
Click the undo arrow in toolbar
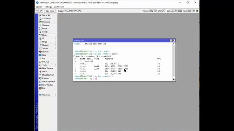(37, 11)
